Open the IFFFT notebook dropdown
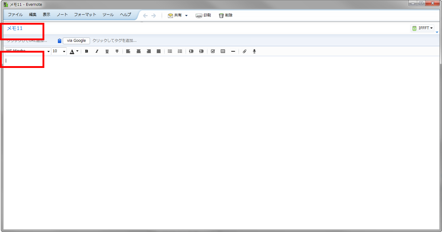The height and width of the screenshot is (232, 442). point(423,28)
